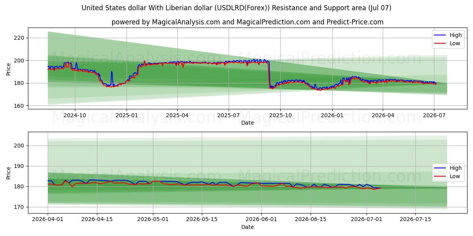The image size is (473, 236).
Task: Click the 2025-04 date tick label
Action: pos(177,116)
